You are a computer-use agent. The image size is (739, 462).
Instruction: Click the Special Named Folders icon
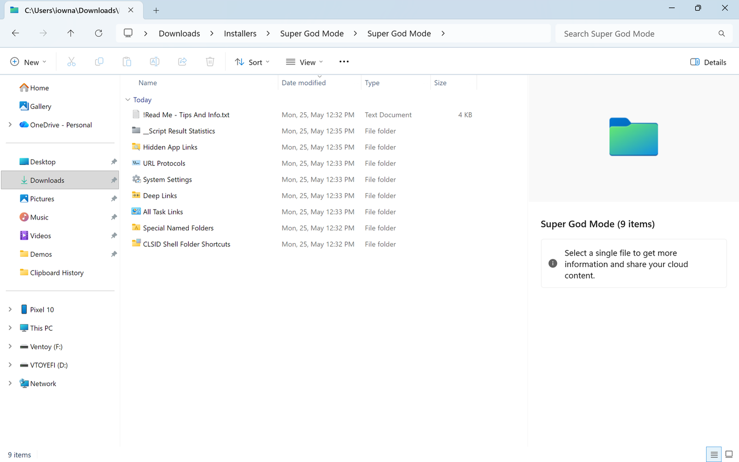[x=136, y=228]
